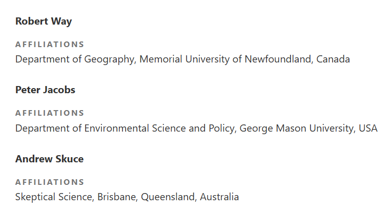Click the word "Canada"
Image resolution: width=391 pixels, height=212 pixels.
[333, 59]
